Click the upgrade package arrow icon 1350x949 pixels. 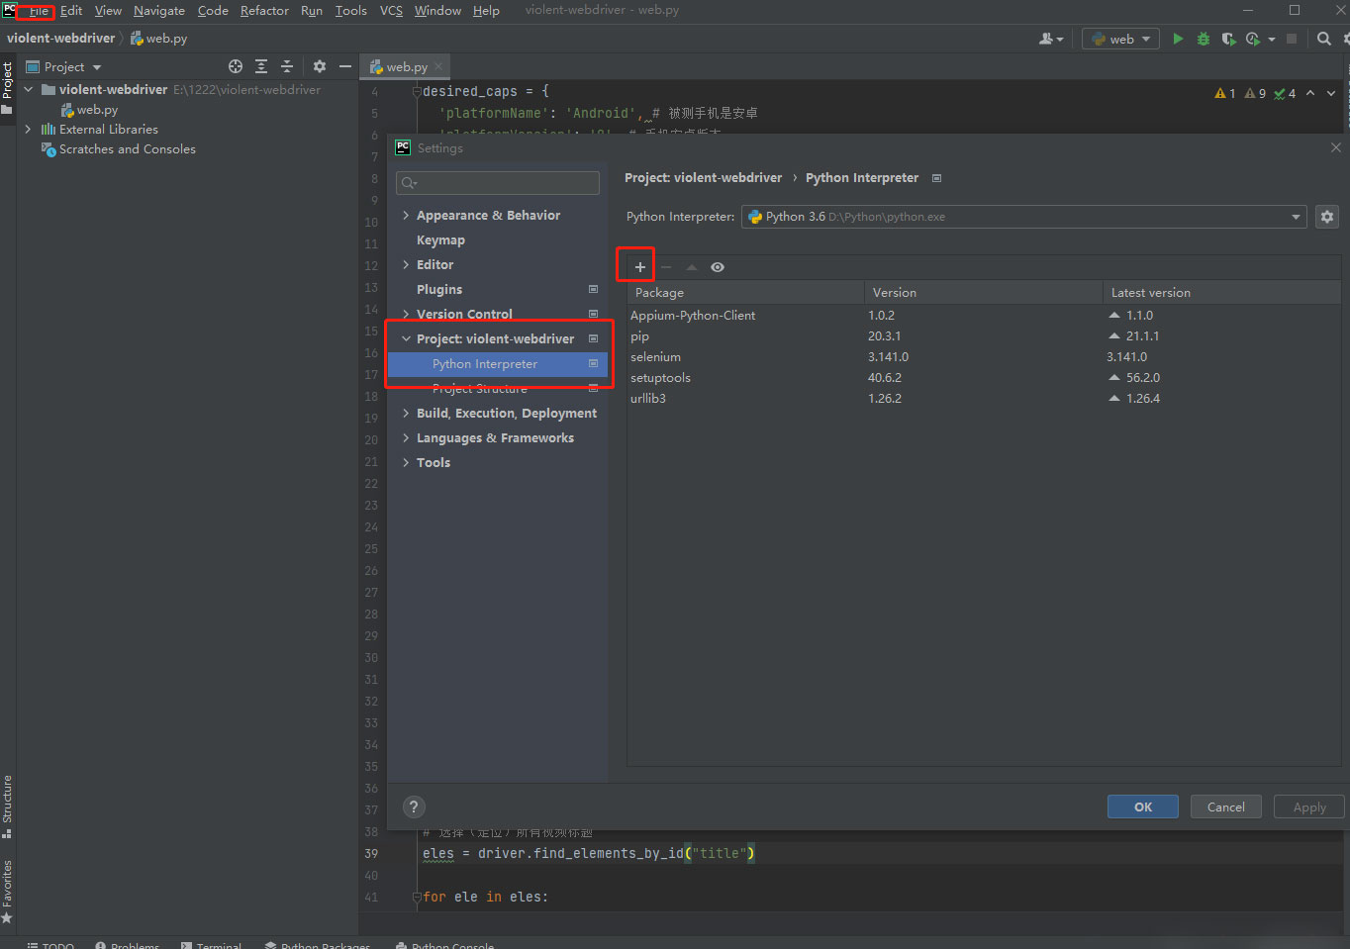coord(692,267)
